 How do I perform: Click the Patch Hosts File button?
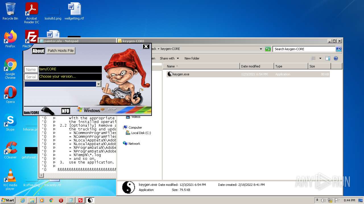pyautogui.click(x=61, y=50)
